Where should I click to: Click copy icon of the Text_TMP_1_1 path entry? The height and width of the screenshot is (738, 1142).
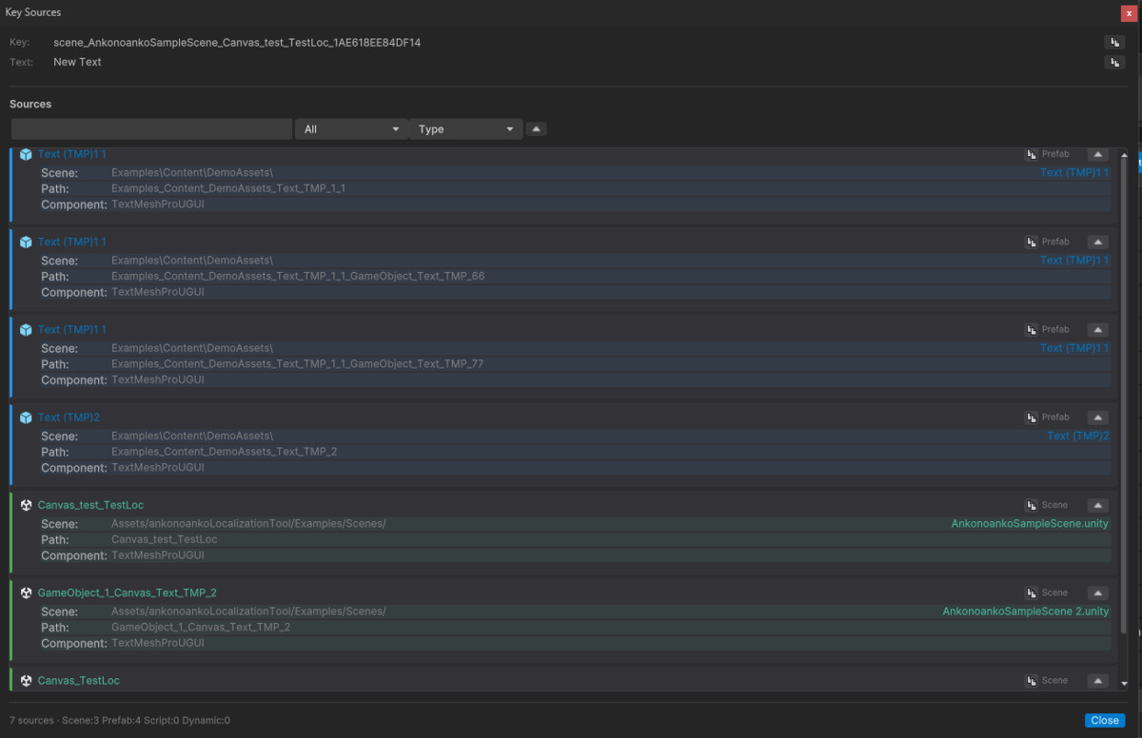click(1031, 154)
